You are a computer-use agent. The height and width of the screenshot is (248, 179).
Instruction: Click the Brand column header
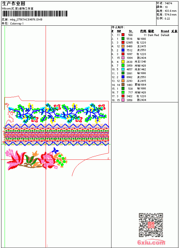coord(165,31)
